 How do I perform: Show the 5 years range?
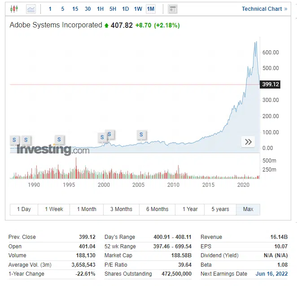coord(220,209)
